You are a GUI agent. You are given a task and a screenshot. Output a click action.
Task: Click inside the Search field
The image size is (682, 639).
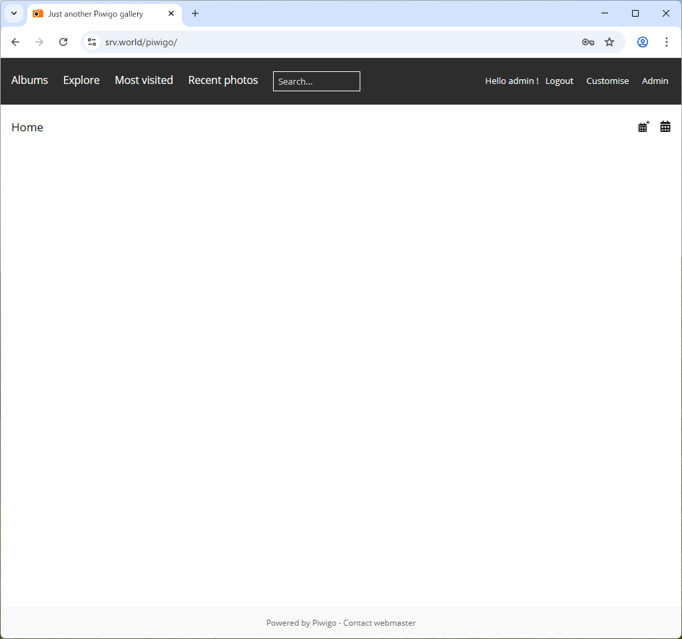(316, 81)
